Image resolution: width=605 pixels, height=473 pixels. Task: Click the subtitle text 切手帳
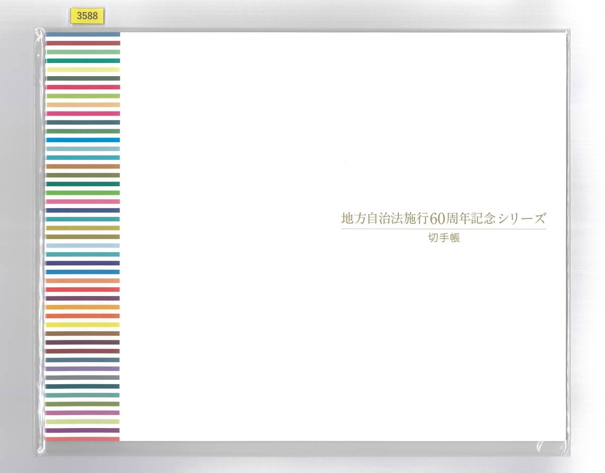[x=444, y=238]
